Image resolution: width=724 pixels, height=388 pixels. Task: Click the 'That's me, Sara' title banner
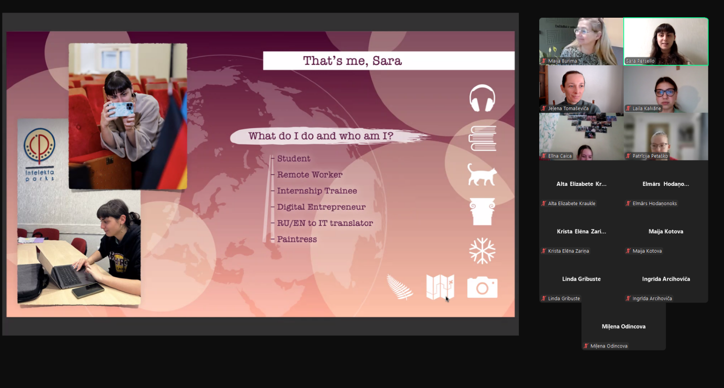[388, 61]
